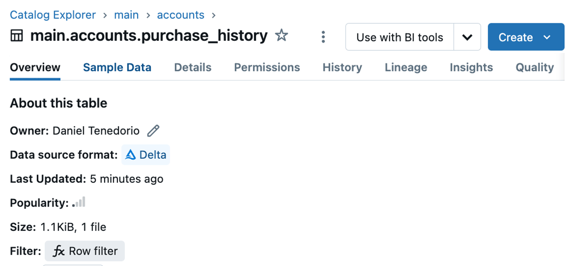The width and height of the screenshot is (571, 266).
Task: Show the Lineage tab
Action: click(406, 68)
